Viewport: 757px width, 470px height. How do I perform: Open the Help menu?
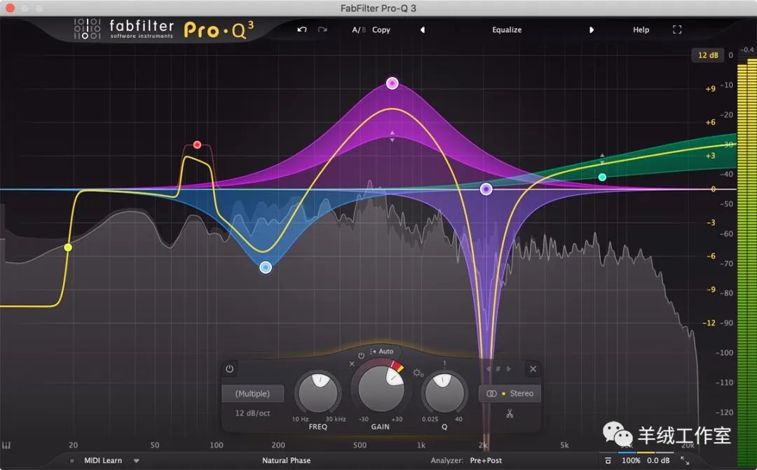[641, 30]
